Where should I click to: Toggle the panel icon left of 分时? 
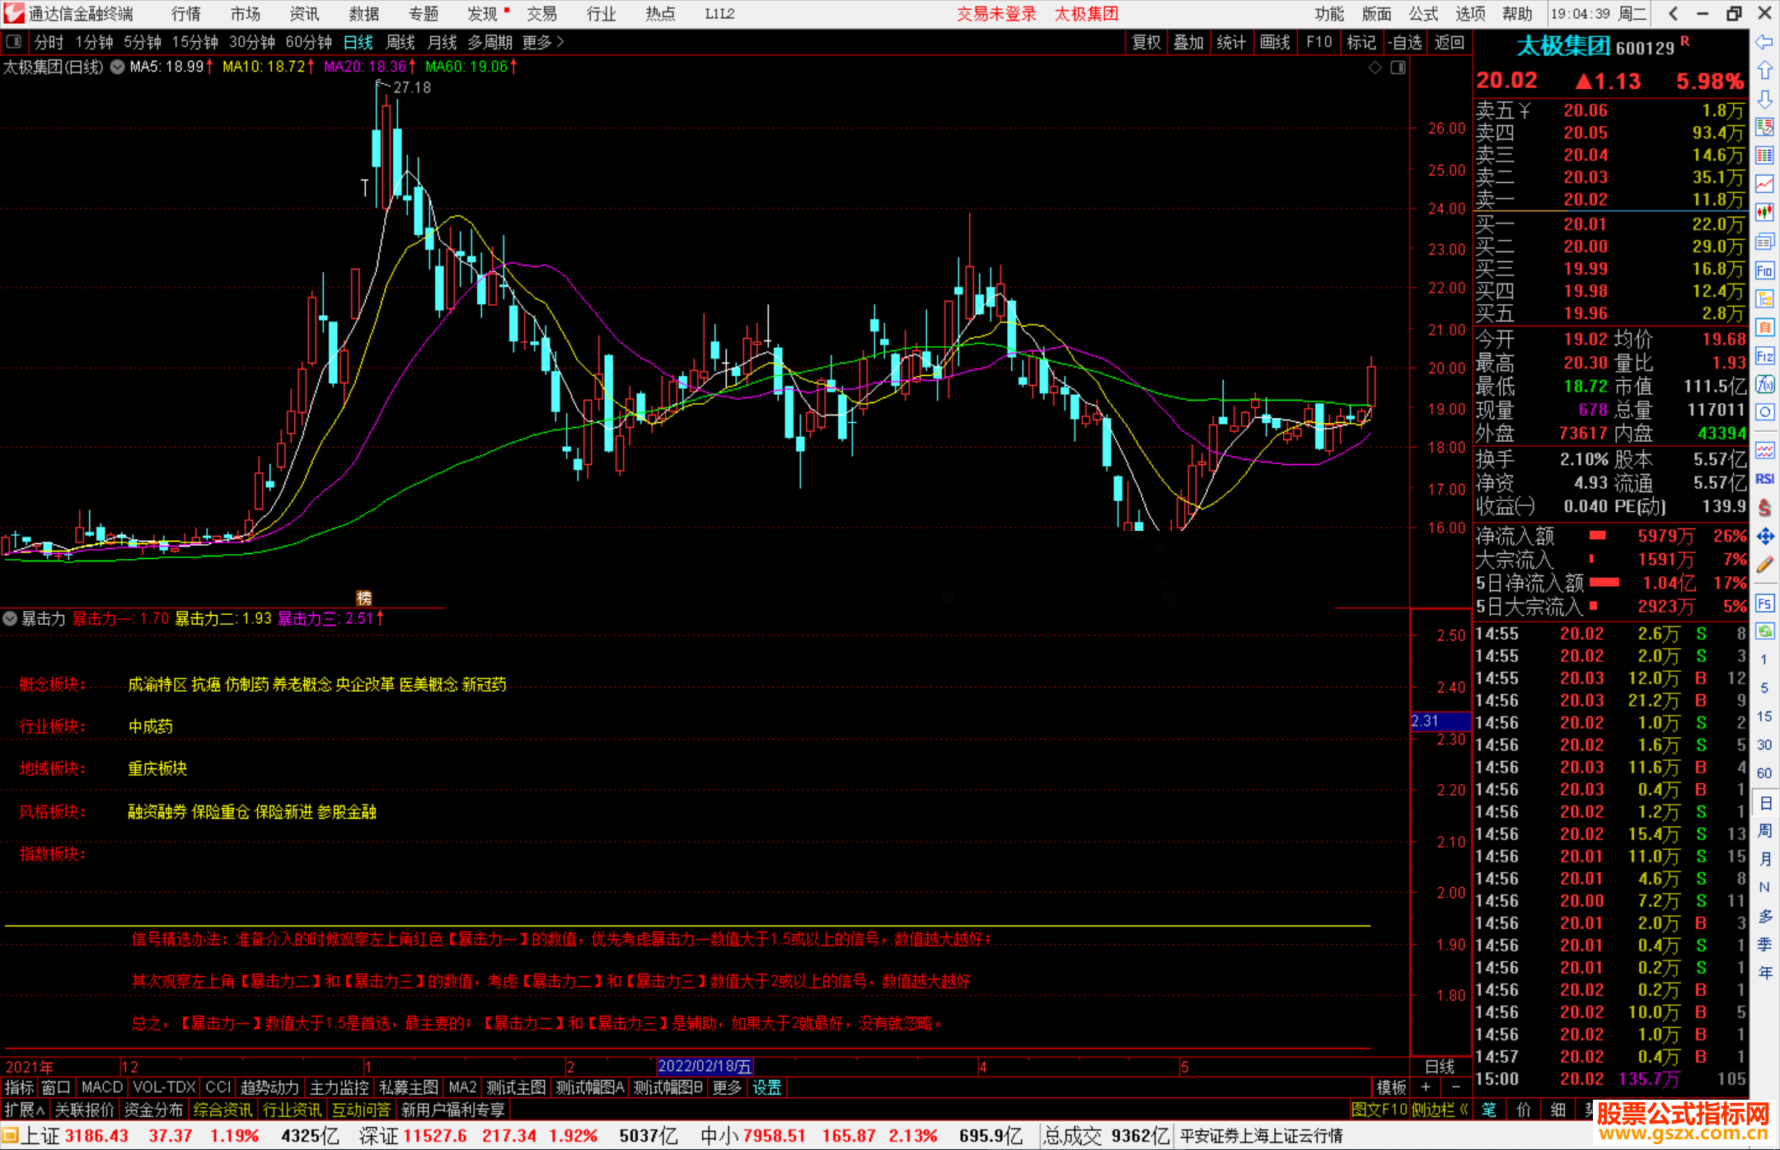pyautogui.click(x=14, y=41)
